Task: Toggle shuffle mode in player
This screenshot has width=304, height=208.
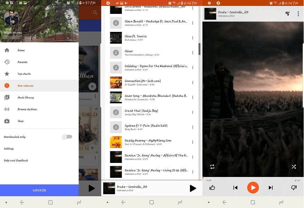Action: coord(294,166)
